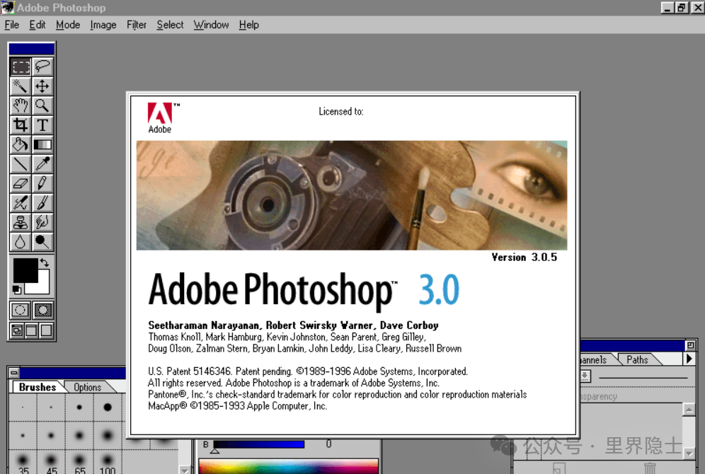Open the Filter menu
Viewport: 705px width, 474px height.
tap(137, 25)
